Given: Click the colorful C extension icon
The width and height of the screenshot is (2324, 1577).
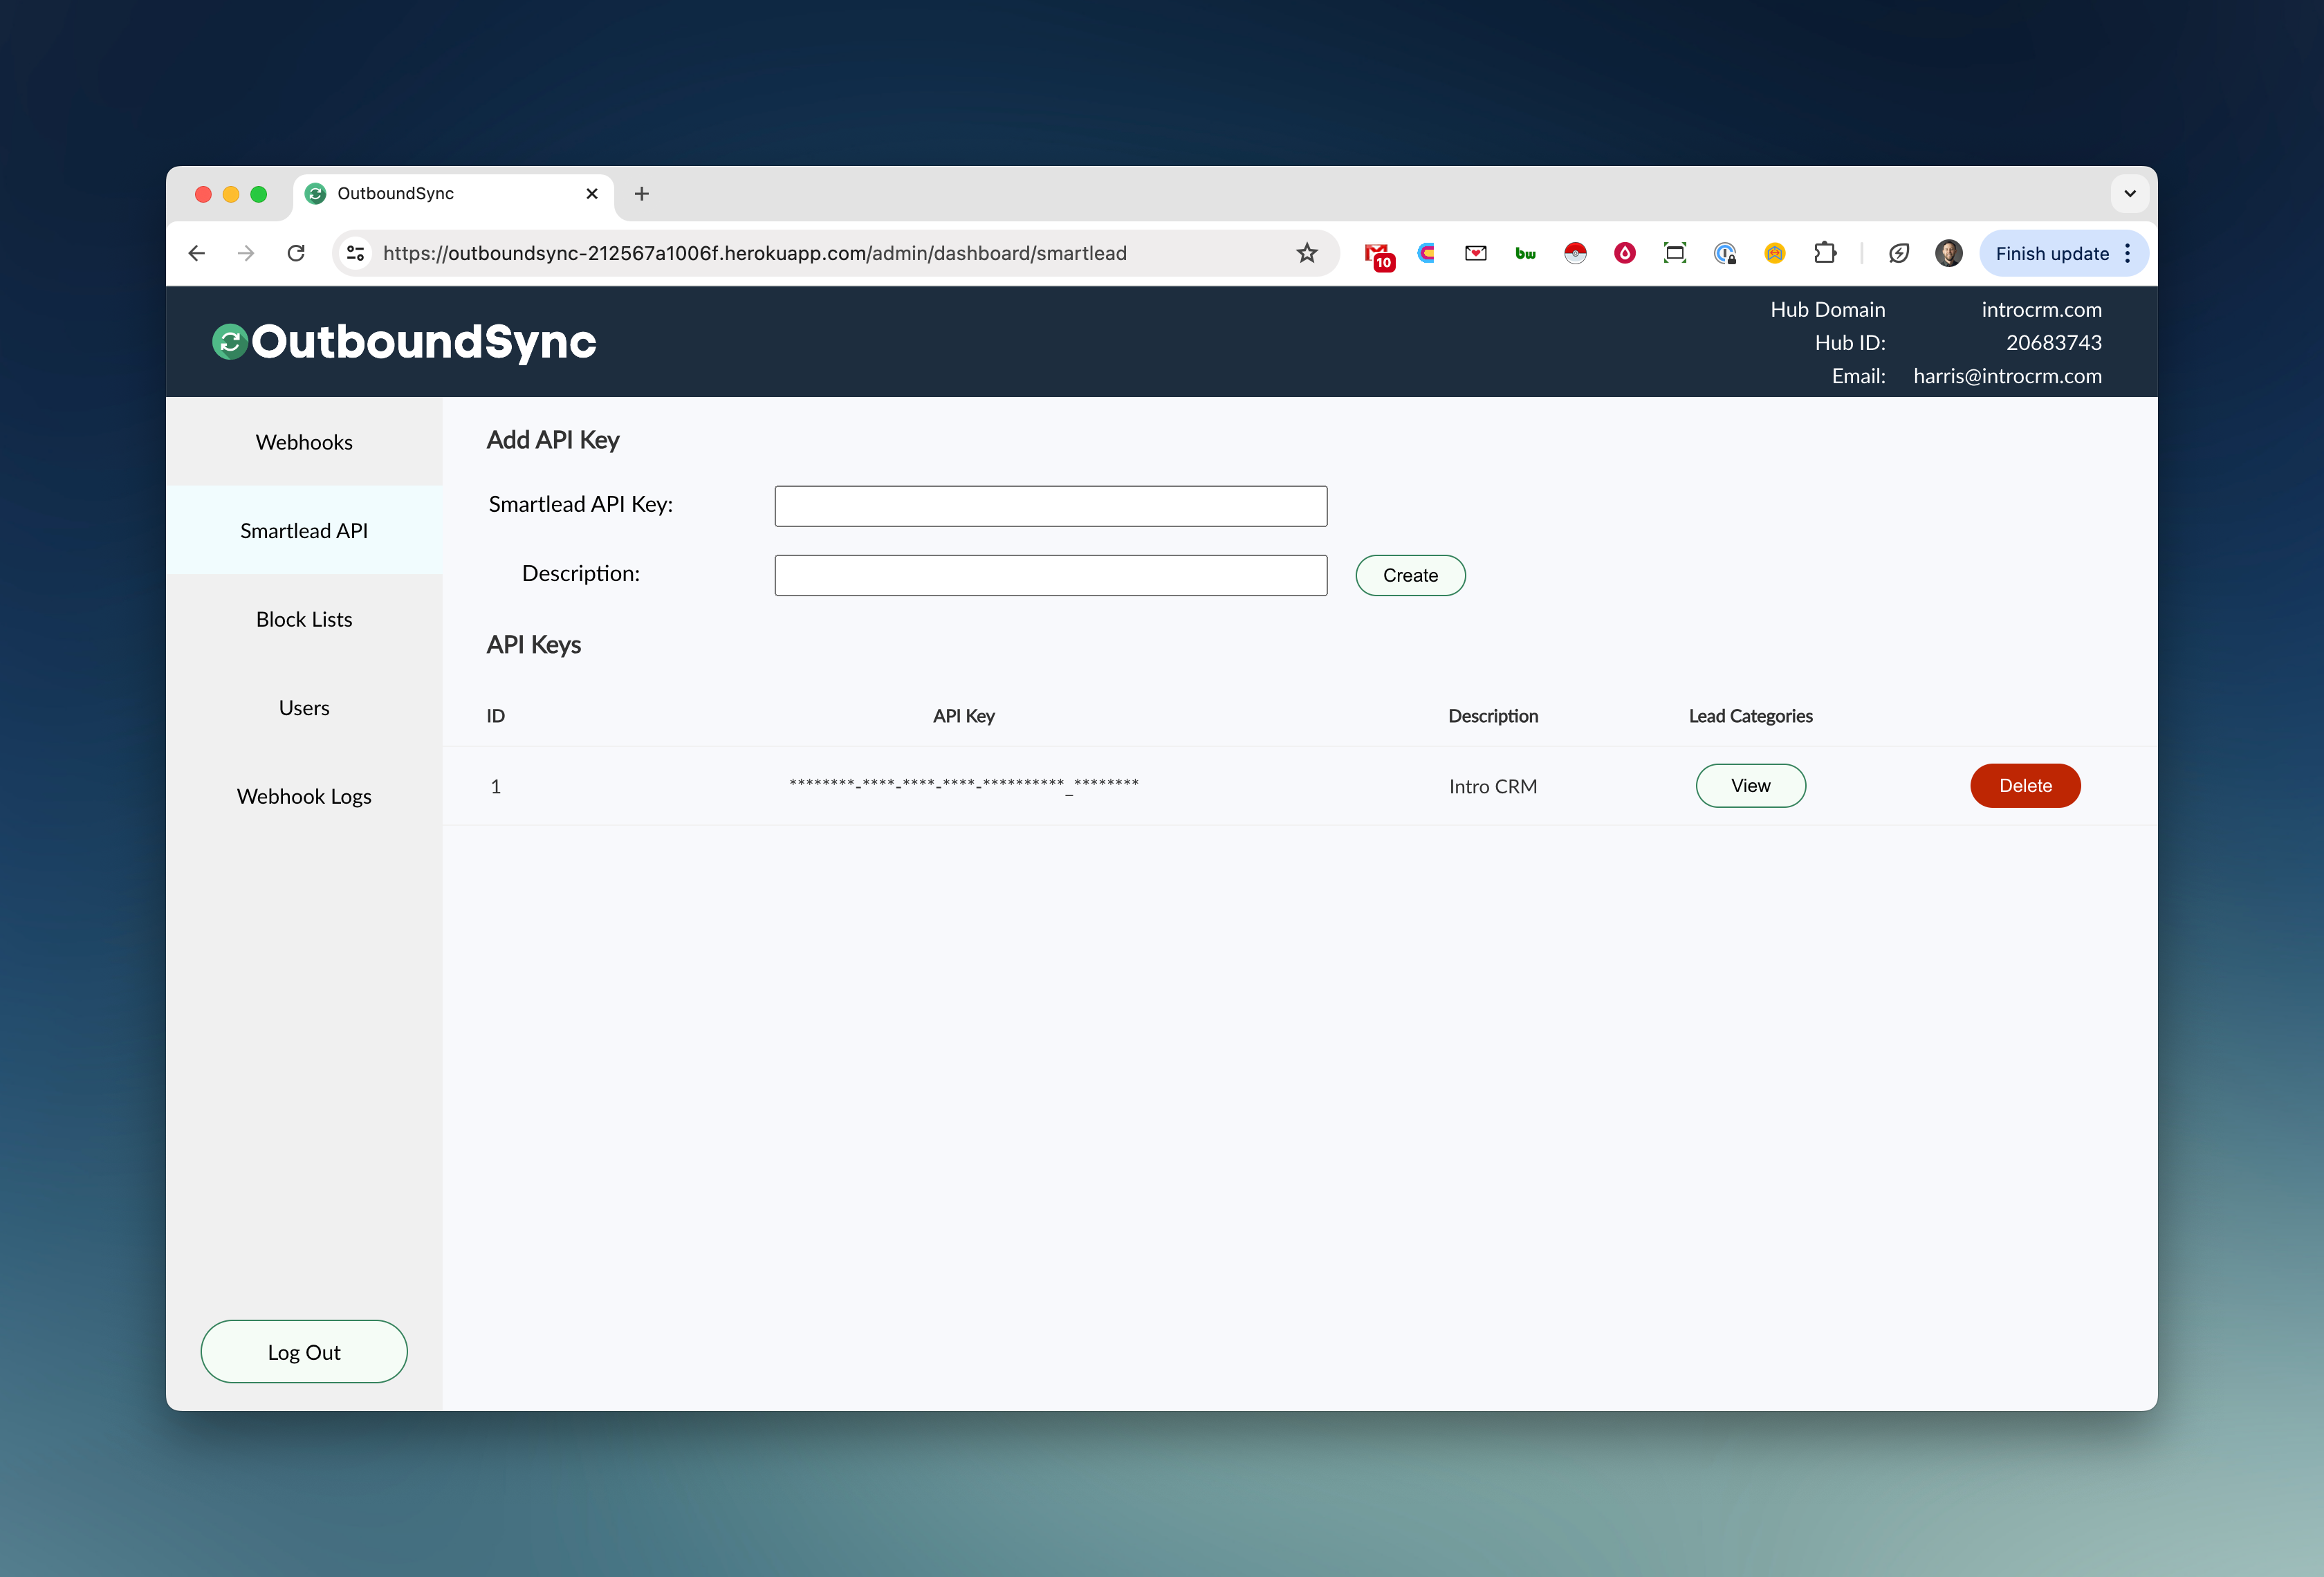Looking at the screenshot, I should pyautogui.click(x=1427, y=253).
